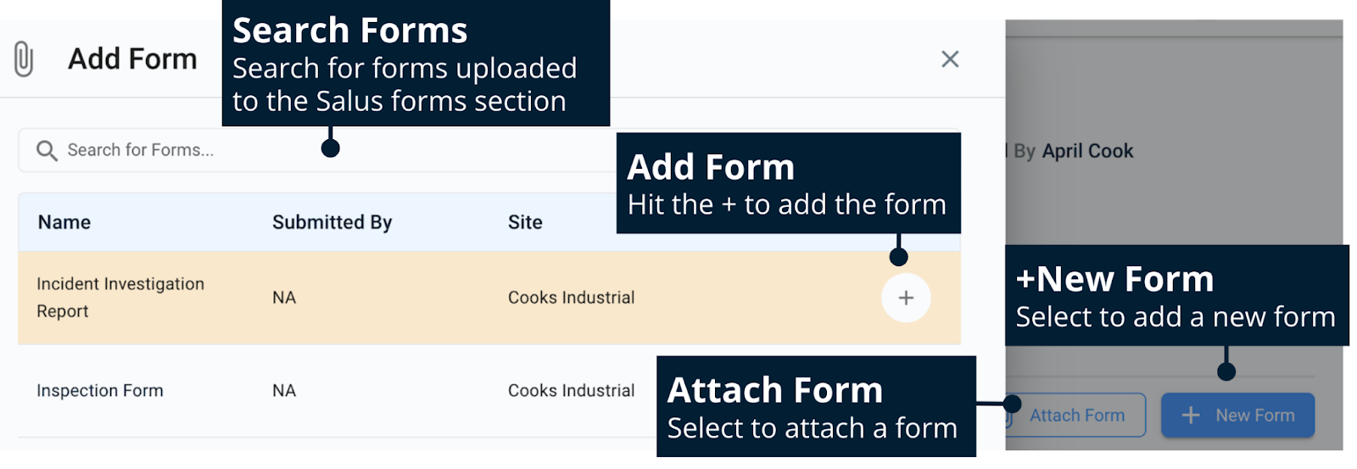Click the Add Form dialog title
The height and width of the screenshot is (469, 1357).
click(x=132, y=59)
